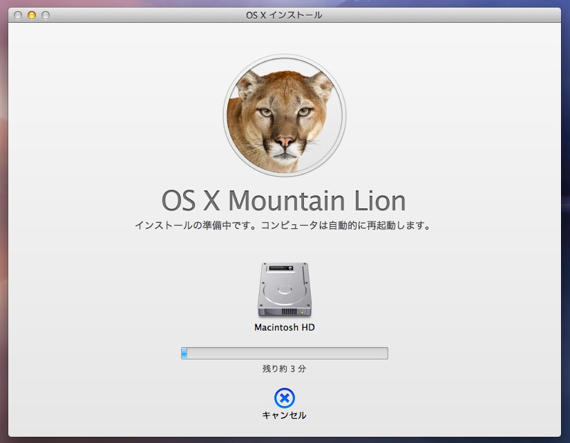Click the installation progress bar
The height and width of the screenshot is (443, 570).
point(285,353)
